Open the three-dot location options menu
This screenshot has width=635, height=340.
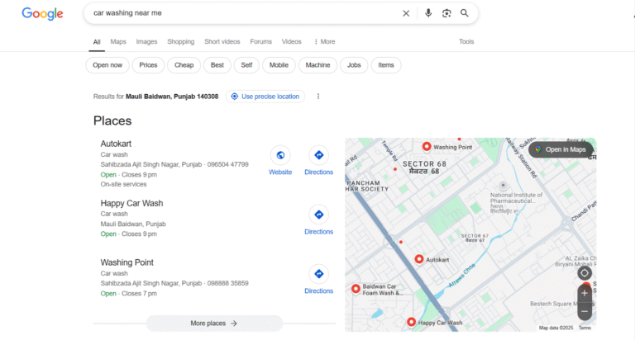click(x=317, y=97)
